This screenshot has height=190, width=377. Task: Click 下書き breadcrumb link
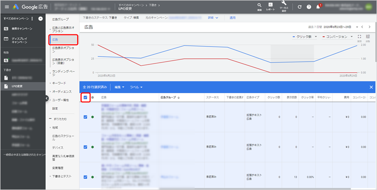pos(152,5)
